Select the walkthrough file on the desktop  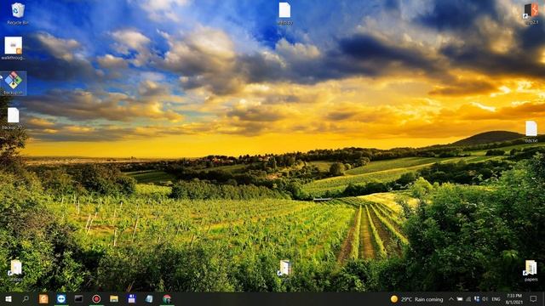point(14,48)
